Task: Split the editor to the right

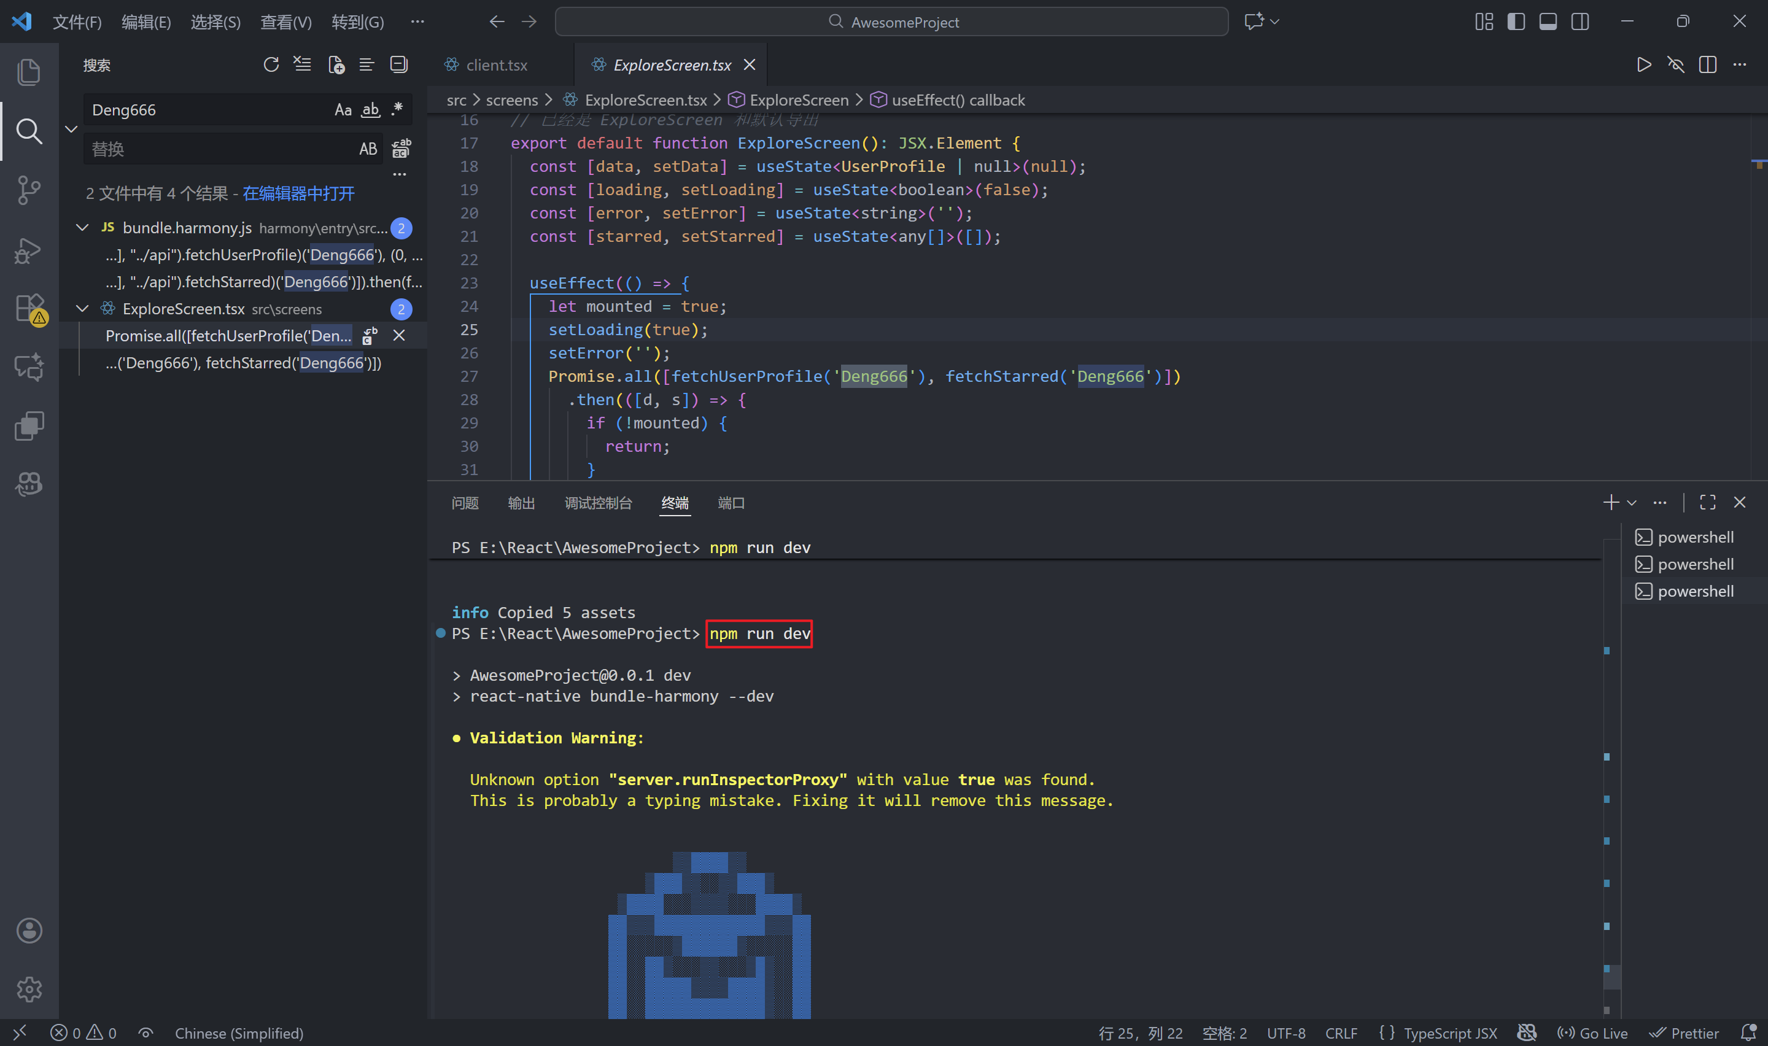Action: 1707,65
